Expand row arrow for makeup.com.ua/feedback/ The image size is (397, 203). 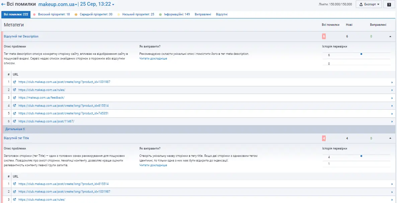[392, 98]
